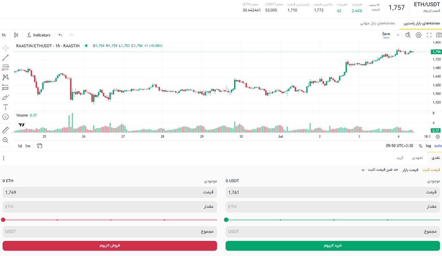This screenshot has width=442, height=256.
Task: Switch to معامله‌های بازار راستین tab
Action: click(x=421, y=23)
